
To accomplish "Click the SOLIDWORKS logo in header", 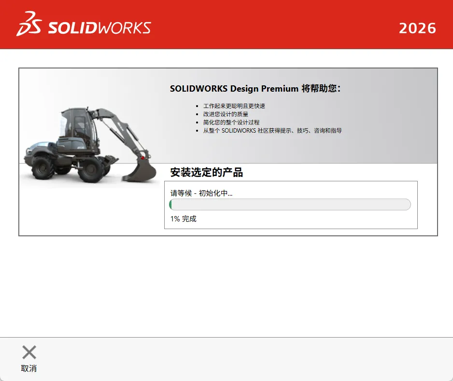I will [84, 24].
